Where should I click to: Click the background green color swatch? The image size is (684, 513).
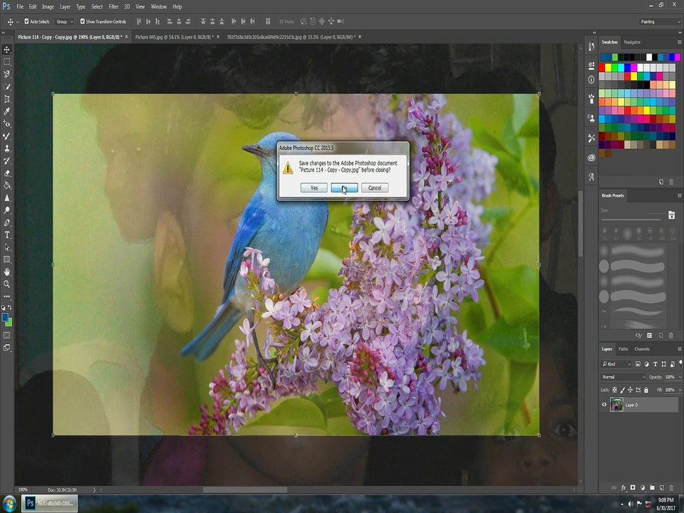pyautogui.click(x=9, y=322)
